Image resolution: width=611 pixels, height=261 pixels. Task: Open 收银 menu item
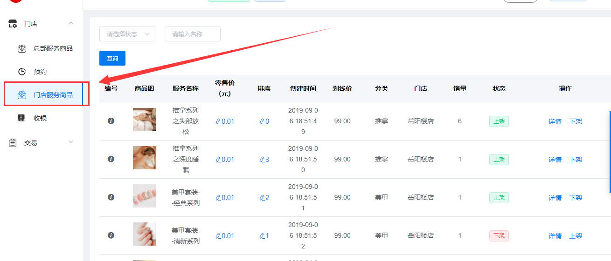pos(42,118)
